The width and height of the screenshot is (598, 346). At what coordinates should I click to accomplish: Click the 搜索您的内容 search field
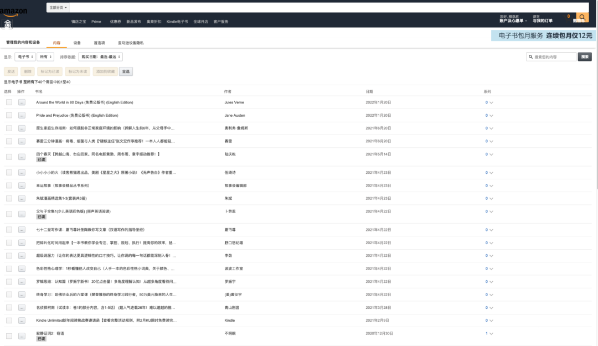pyautogui.click(x=551, y=57)
